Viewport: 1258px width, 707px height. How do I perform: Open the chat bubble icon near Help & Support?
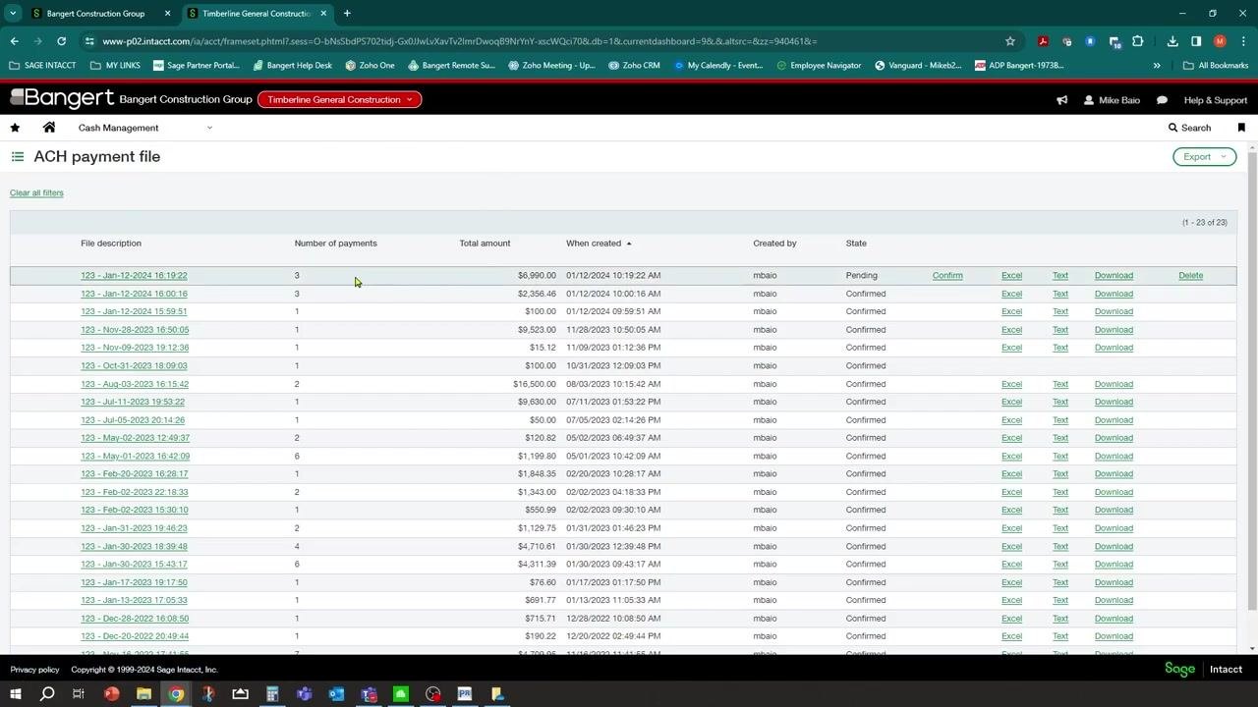pyautogui.click(x=1162, y=100)
